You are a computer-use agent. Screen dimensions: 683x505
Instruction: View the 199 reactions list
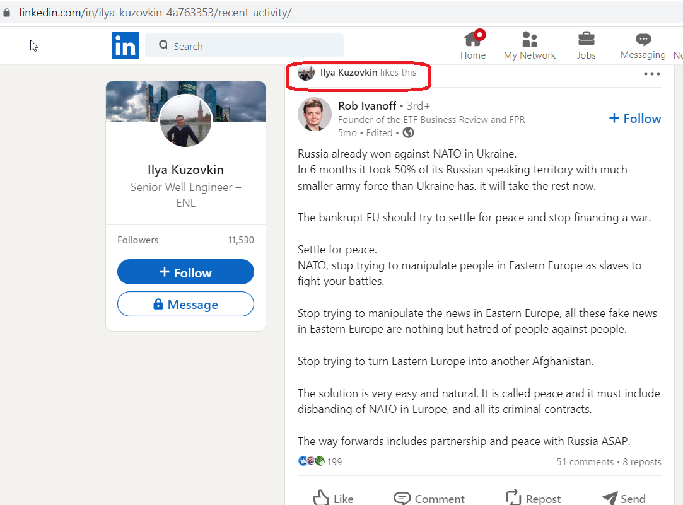point(334,461)
